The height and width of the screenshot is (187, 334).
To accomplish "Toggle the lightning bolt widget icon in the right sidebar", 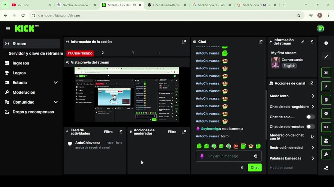I will [326, 86].
